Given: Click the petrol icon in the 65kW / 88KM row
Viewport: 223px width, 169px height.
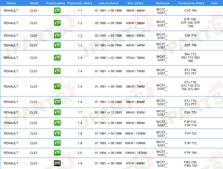Looking at the screenshot, I should point(57,123).
